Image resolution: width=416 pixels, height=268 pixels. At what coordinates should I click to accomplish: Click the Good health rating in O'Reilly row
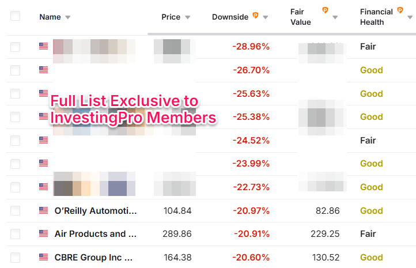click(372, 211)
